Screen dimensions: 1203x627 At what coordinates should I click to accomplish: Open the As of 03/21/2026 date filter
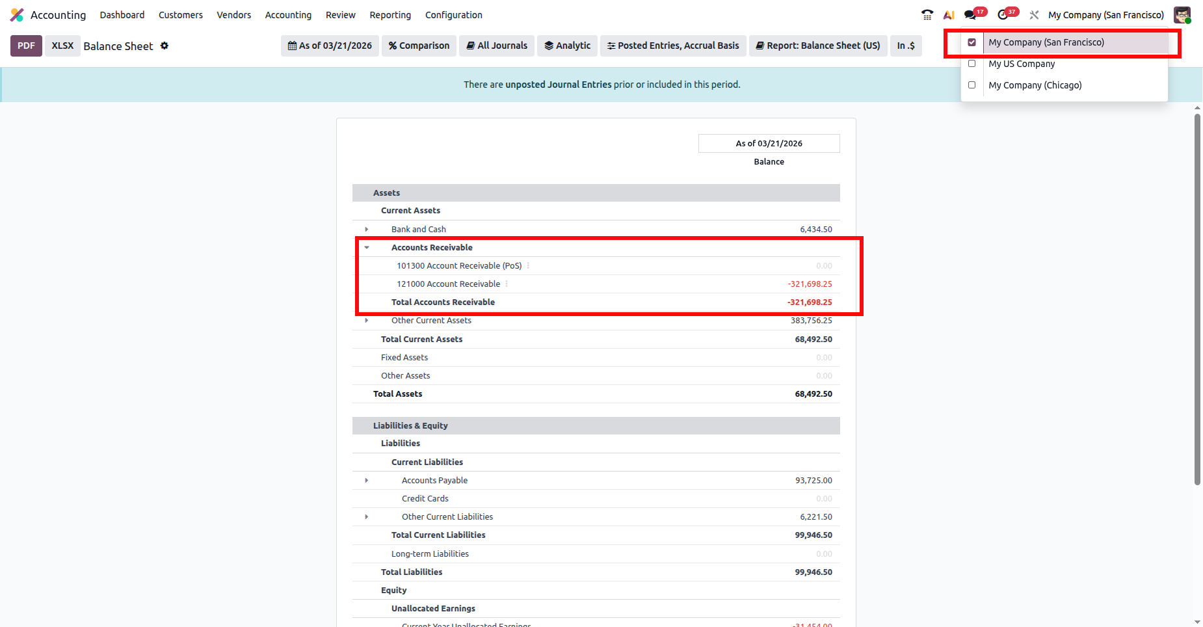click(x=330, y=46)
